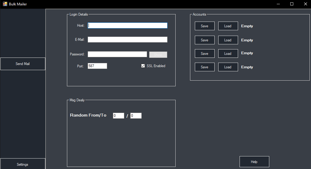Focus the Host input field

pyautogui.click(x=128, y=25)
